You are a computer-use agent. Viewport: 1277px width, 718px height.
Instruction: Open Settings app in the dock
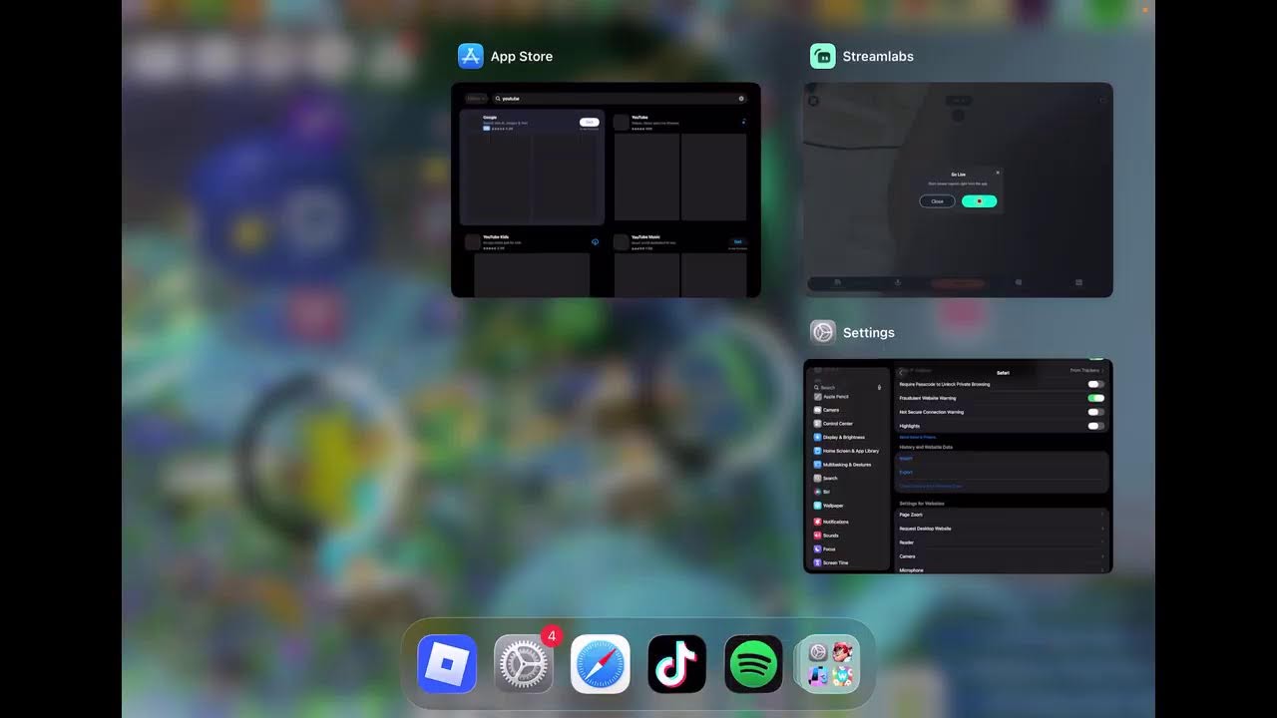[x=524, y=664]
